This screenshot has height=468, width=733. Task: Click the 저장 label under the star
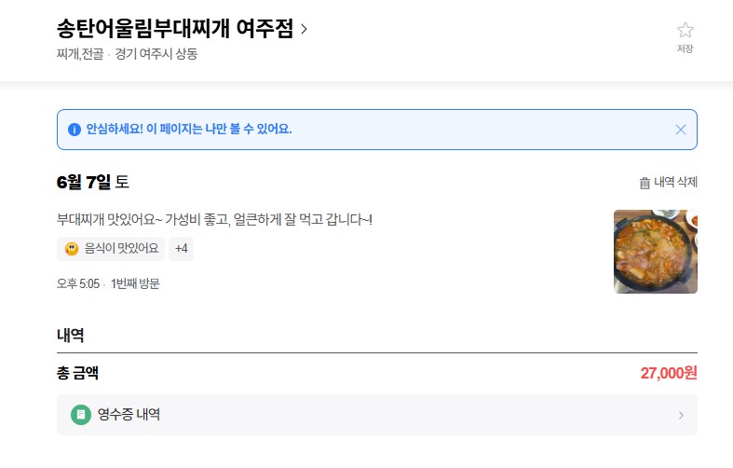pos(685,48)
